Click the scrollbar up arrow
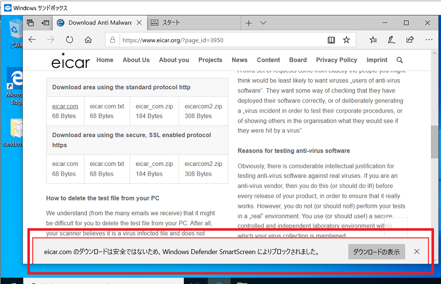The height and width of the screenshot is (284, 441). pyautogui.click(x=434, y=53)
